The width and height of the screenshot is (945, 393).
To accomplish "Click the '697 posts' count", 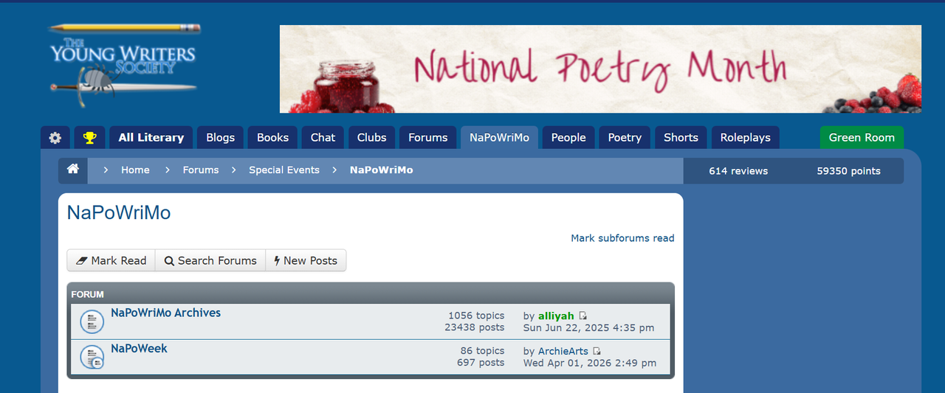I will [481, 363].
